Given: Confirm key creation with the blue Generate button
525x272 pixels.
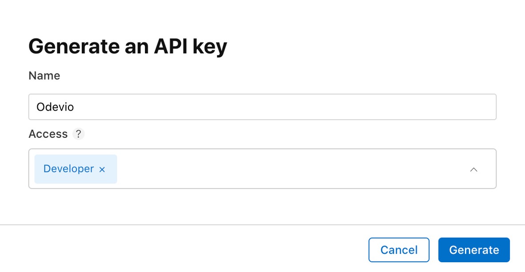Looking at the screenshot, I should [474, 250].
